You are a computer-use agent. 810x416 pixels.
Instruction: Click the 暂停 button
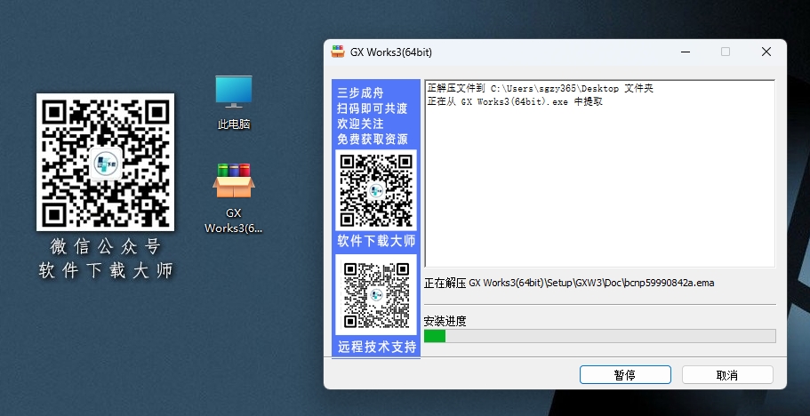tap(625, 375)
